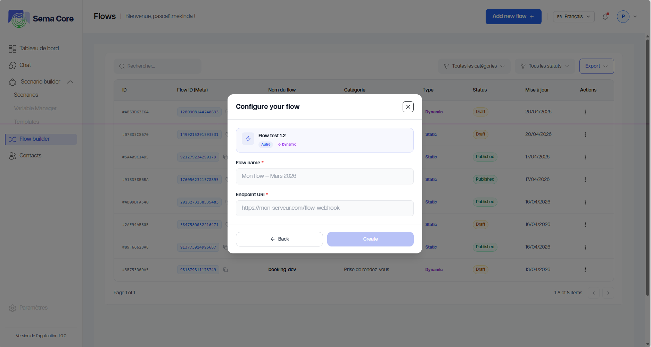
Task: Click into the Flow name input field
Action: (x=324, y=176)
